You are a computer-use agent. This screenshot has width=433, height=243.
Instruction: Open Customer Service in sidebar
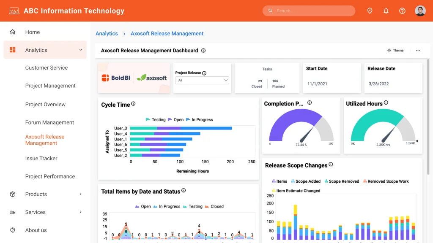pyautogui.click(x=47, y=68)
